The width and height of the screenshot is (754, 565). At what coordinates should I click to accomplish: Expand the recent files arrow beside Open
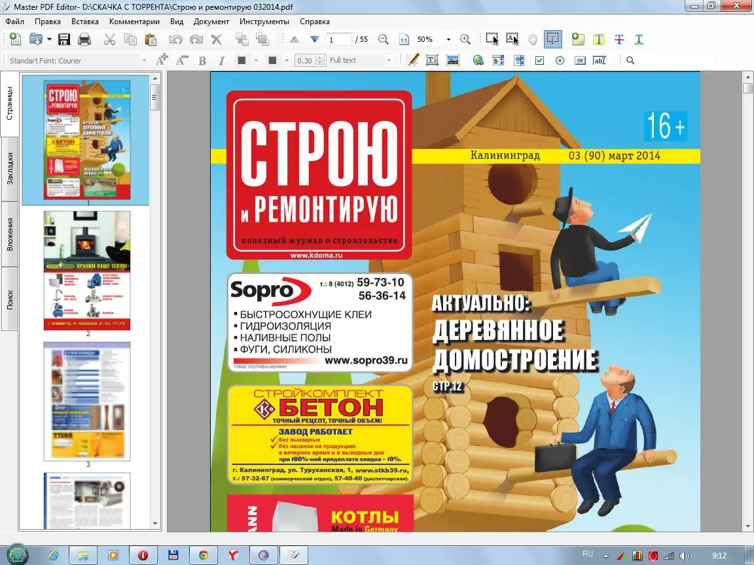point(49,39)
